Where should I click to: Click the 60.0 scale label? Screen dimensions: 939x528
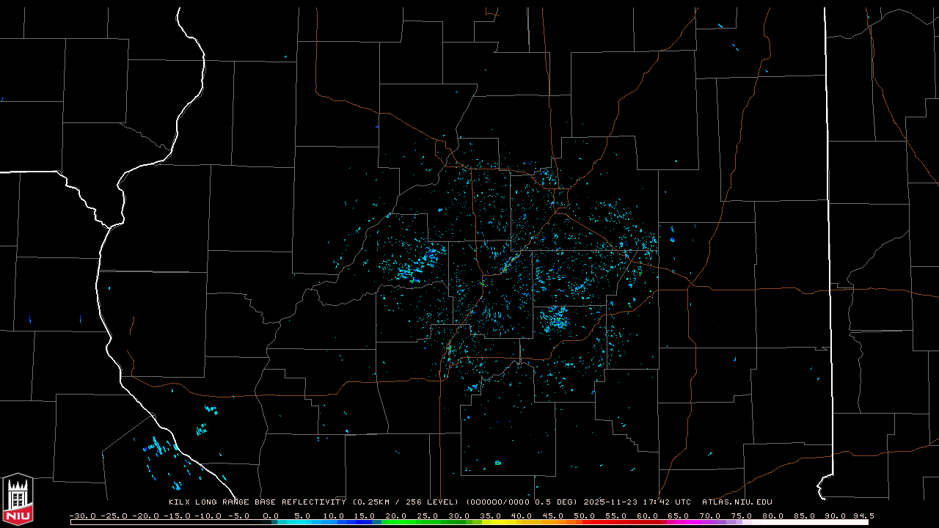point(648,516)
